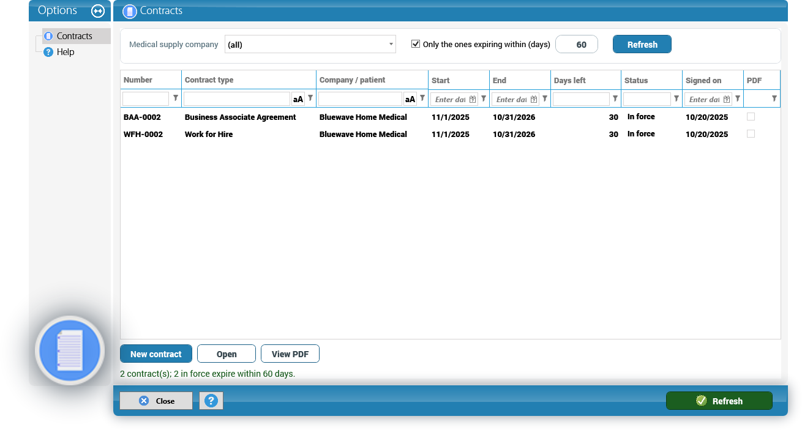Click the Open button

pos(227,354)
